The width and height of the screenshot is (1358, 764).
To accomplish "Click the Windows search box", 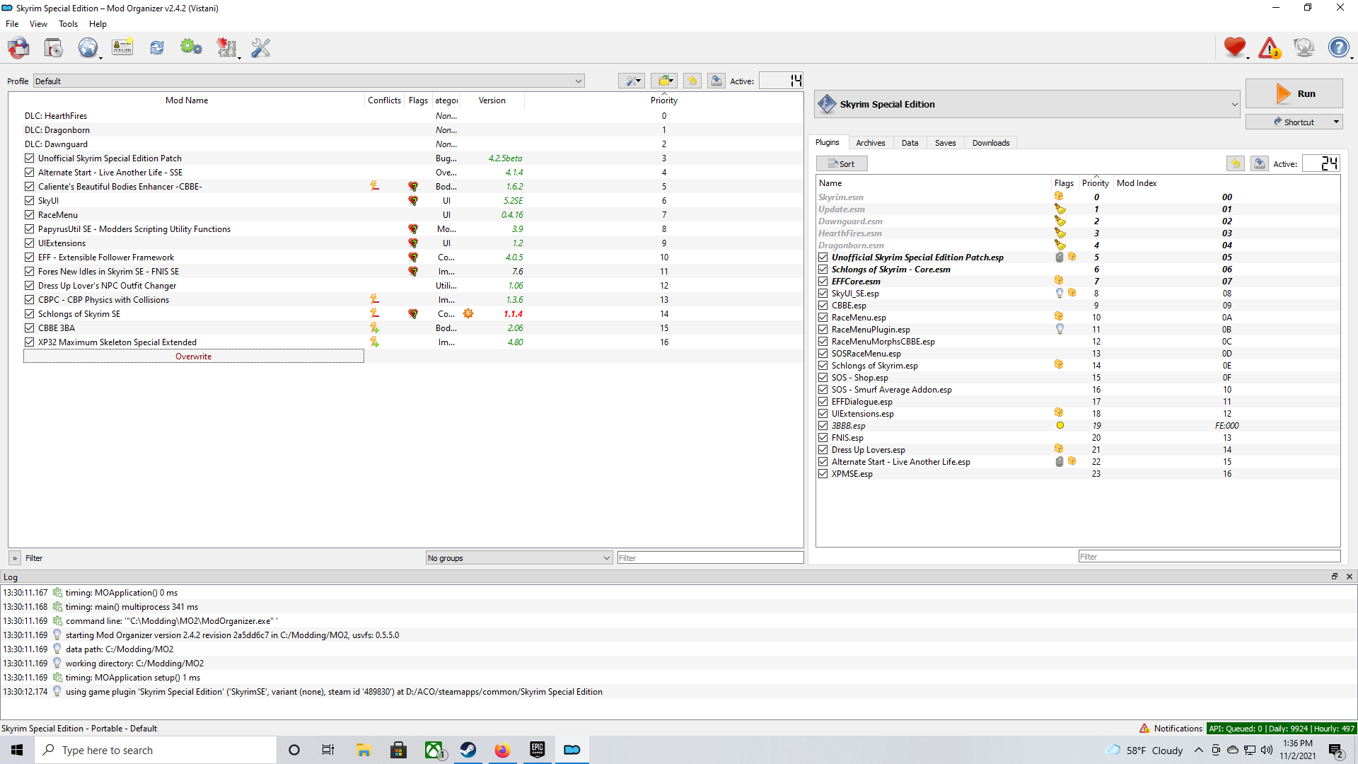I will [x=156, y=750].
